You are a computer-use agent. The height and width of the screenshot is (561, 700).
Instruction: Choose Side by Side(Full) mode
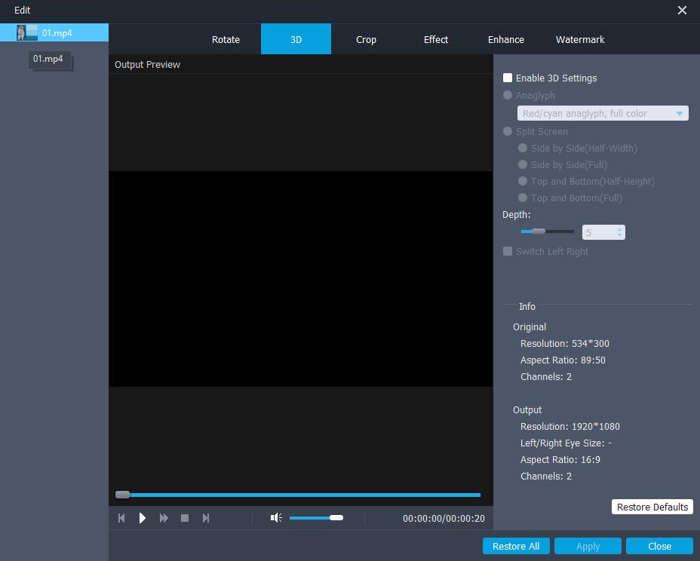point(523,164)
